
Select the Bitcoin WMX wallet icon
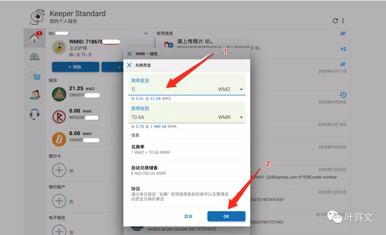(x=59, y=140)
